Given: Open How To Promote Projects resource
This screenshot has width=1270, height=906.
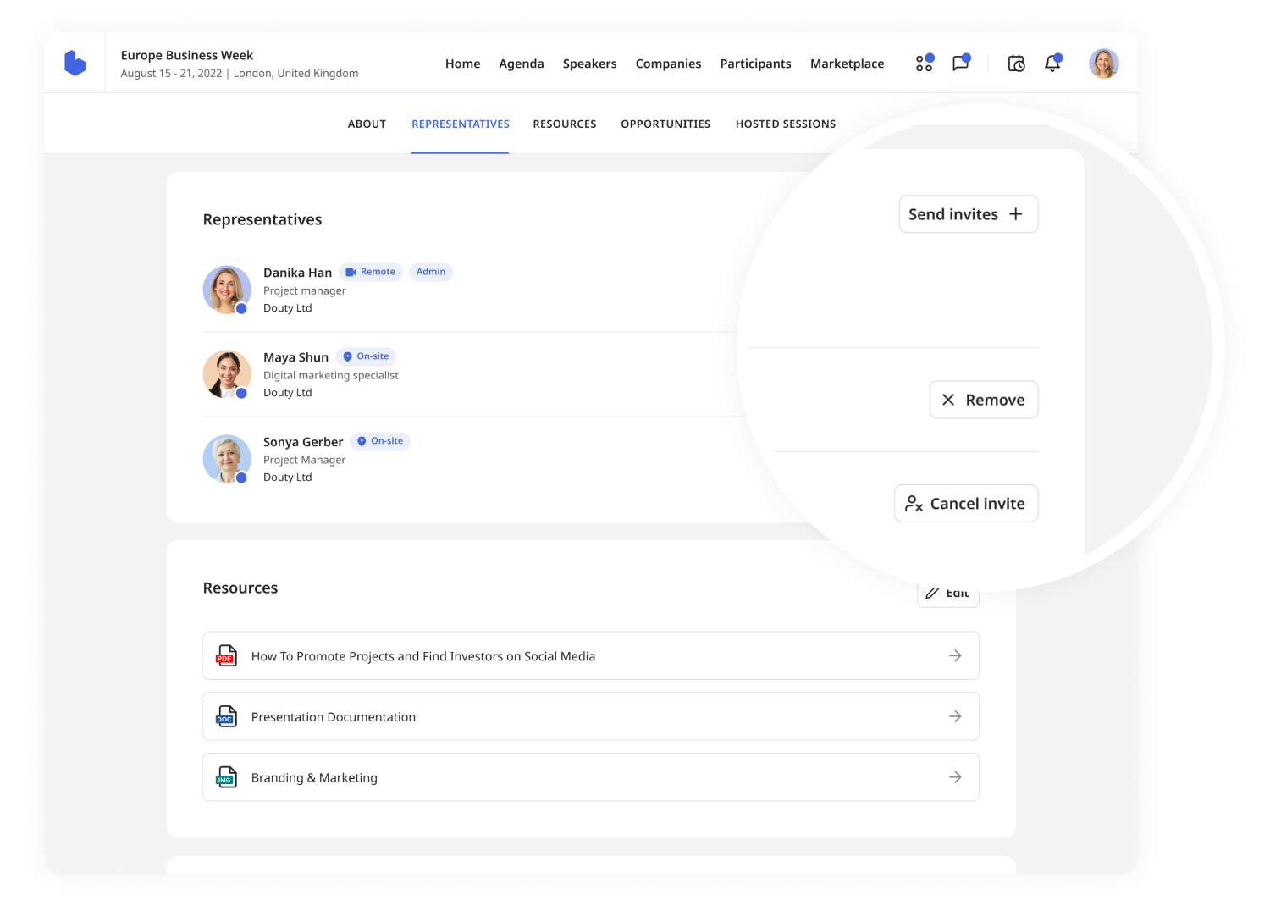Looking at the screenshot, I should pos(591,655).
